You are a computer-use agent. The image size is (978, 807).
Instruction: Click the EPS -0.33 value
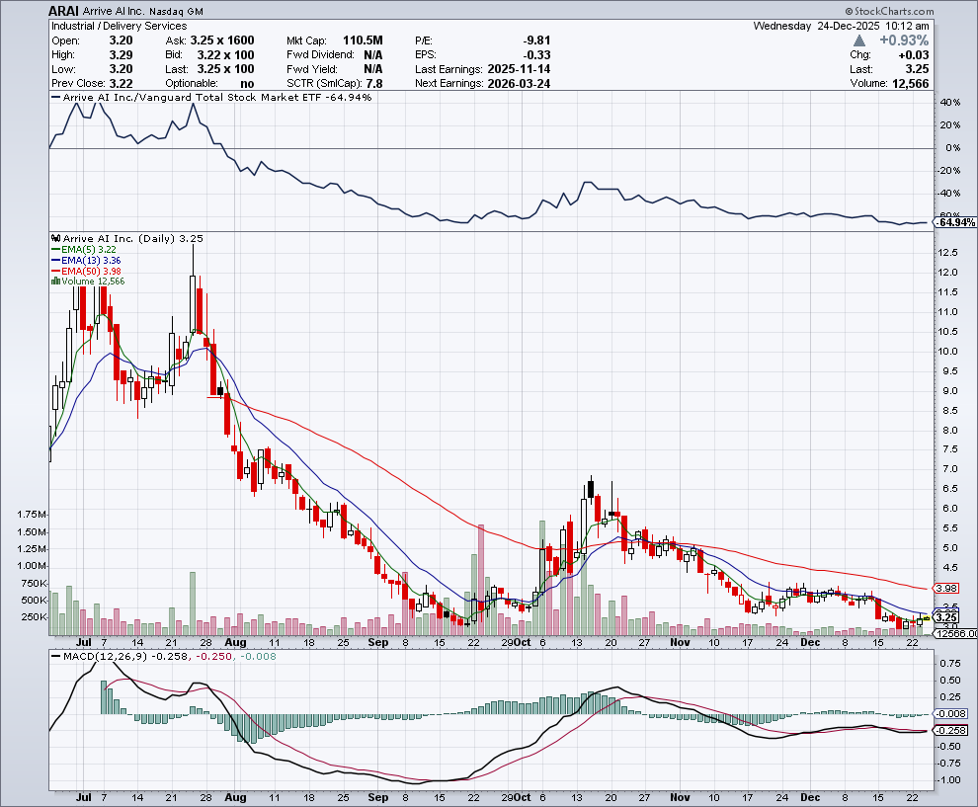pyautogui.click(x=536, y=55)
